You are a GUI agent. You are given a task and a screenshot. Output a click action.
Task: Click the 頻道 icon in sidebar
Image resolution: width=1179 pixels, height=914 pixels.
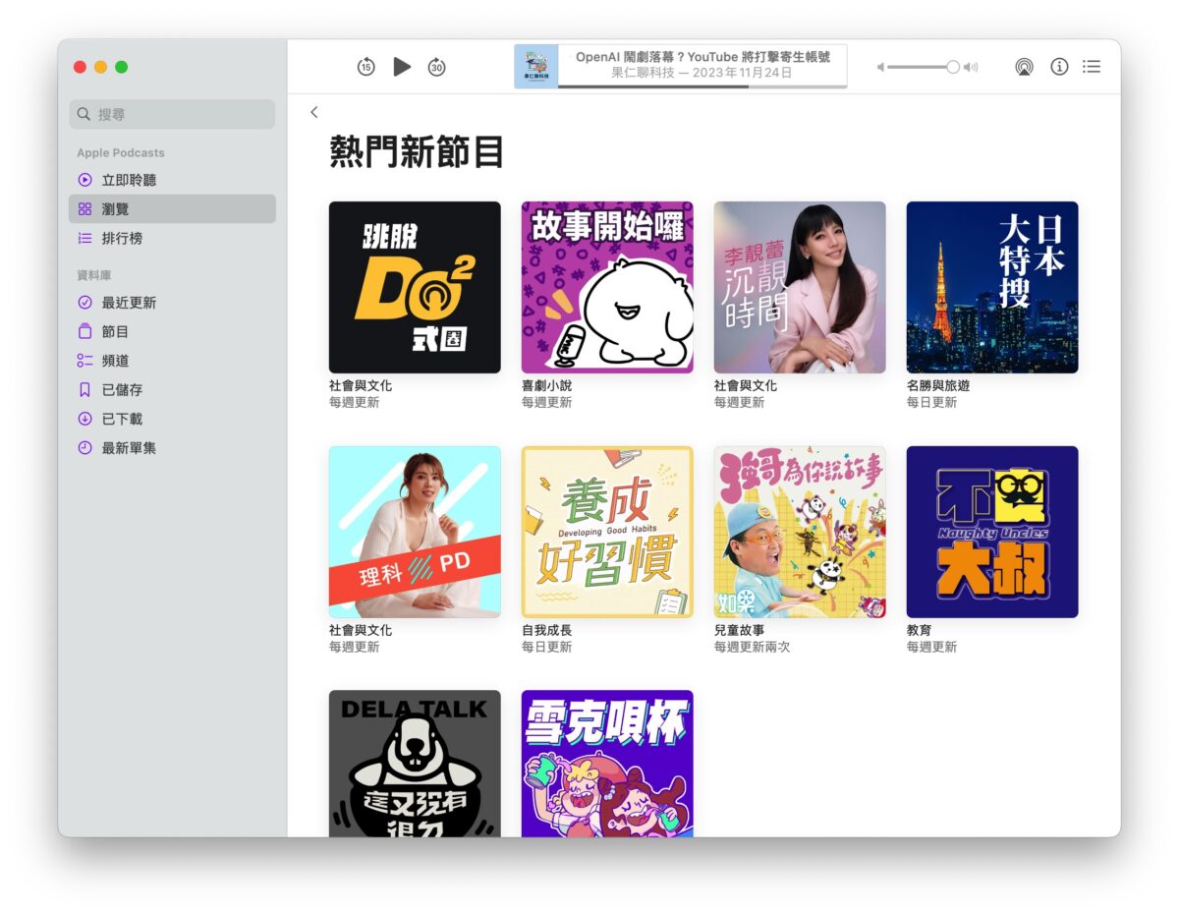84,361
